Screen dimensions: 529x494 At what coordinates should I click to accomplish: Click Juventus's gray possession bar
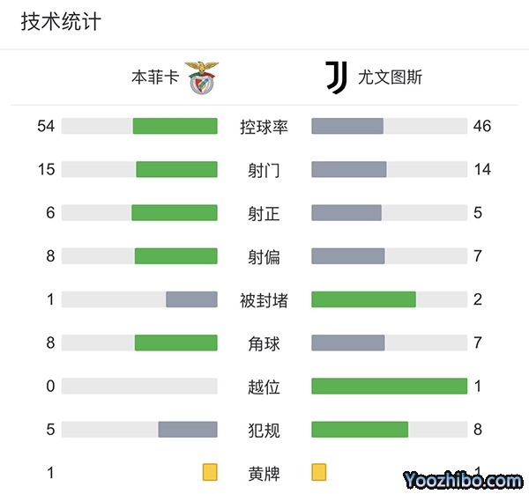coord(347,126)
